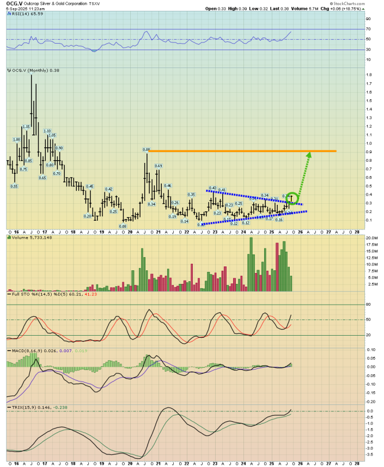Click the black line icon before Full STO
The width and height of the screenshot is (384, 467).
9,294
